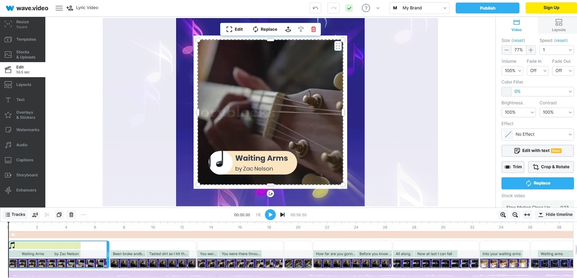Open the voice-over icon in timeline toolbar
577x278 pixels.
click(35, 215)
